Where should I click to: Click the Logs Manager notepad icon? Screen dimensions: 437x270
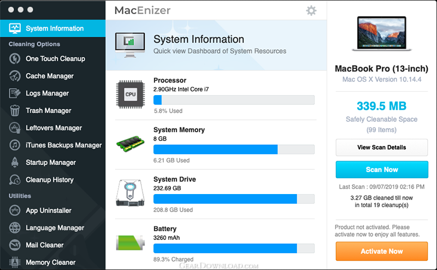tap(15, 93)
